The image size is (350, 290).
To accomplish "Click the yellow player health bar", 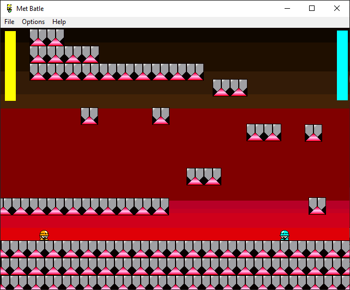I will 10,66.
